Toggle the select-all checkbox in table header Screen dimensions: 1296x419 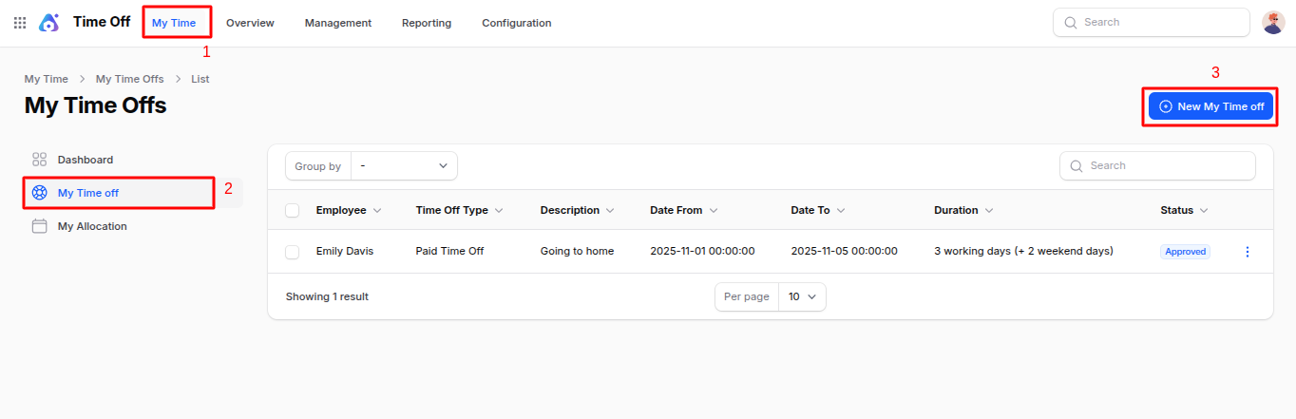click(x=293, y=210)
